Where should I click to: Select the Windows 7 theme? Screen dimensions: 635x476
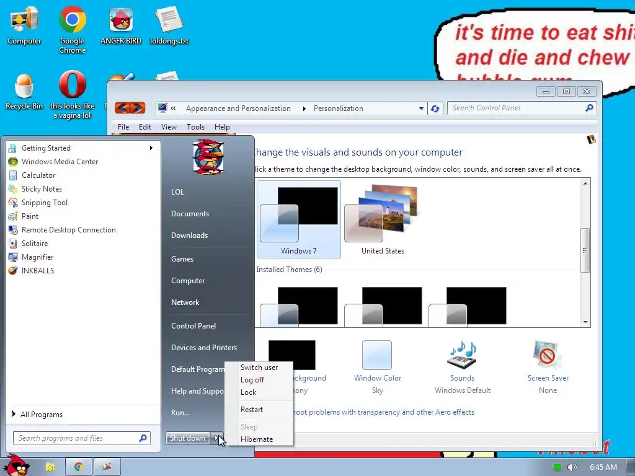click(x=298, y=219)
